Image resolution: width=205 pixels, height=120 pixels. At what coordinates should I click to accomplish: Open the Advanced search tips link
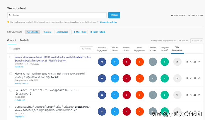click(x=108, y=22)
